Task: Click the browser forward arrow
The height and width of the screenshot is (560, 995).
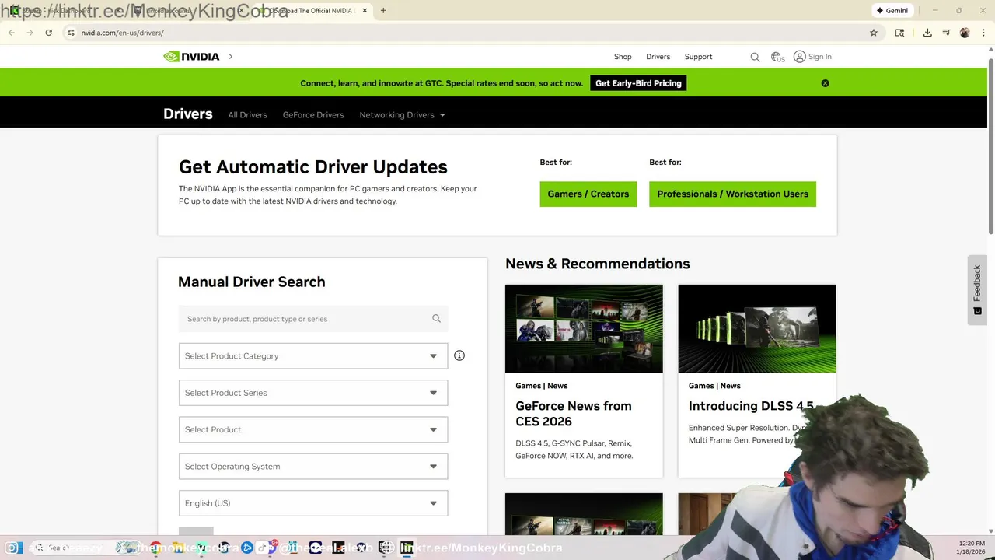Action: click(30, 33)
